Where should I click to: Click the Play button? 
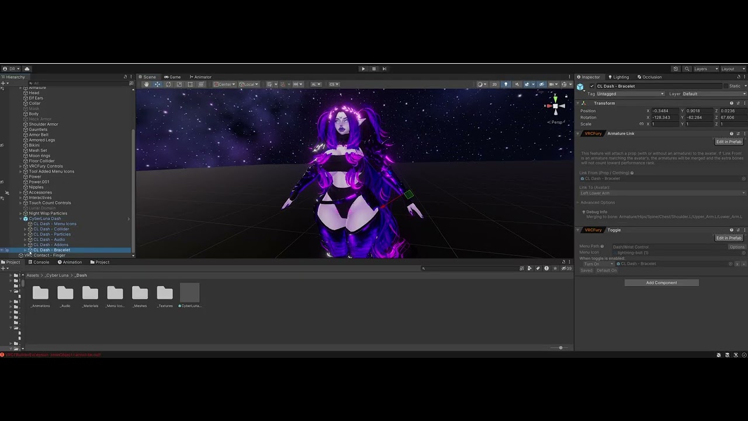click(x=363, y=69)
